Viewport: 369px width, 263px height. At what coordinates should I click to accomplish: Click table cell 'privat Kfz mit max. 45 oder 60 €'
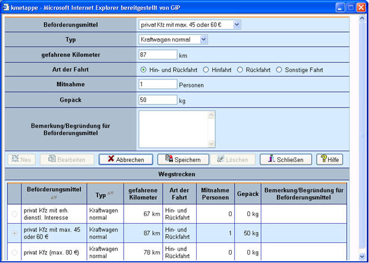54,233
